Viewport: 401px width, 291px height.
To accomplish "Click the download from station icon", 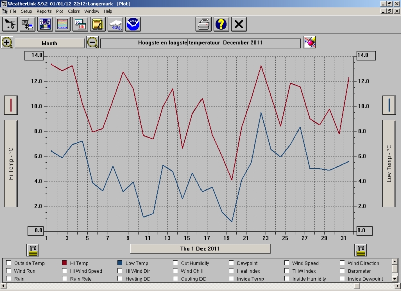I will (28, 24).
